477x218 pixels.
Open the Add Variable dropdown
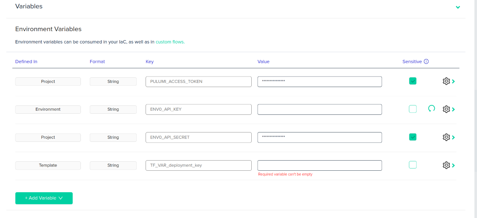pos(44,198)
